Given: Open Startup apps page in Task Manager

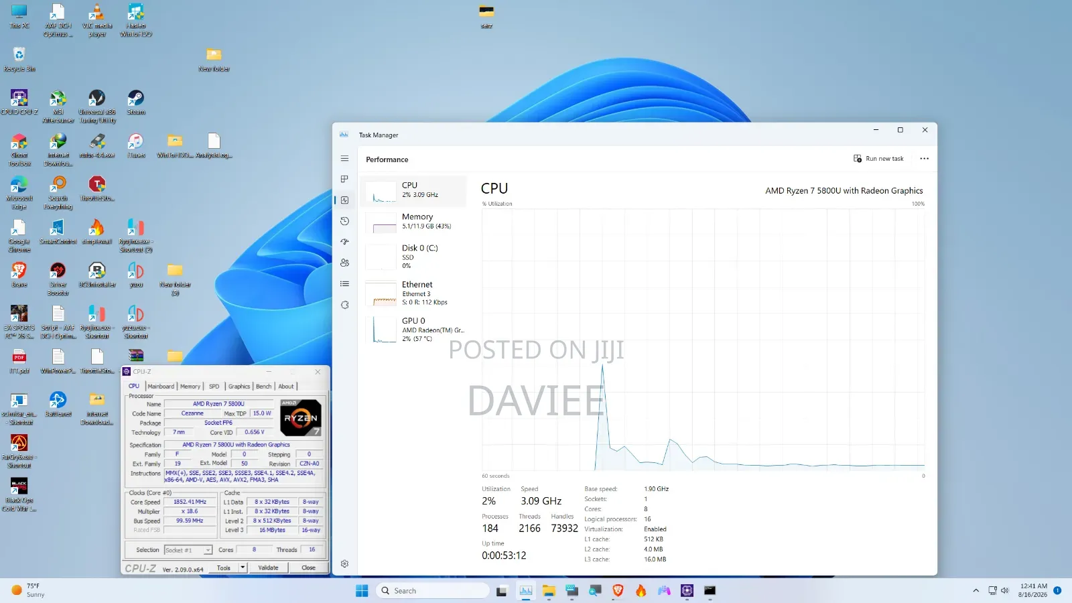Looking at the screenshot, I should coord(344,242).
